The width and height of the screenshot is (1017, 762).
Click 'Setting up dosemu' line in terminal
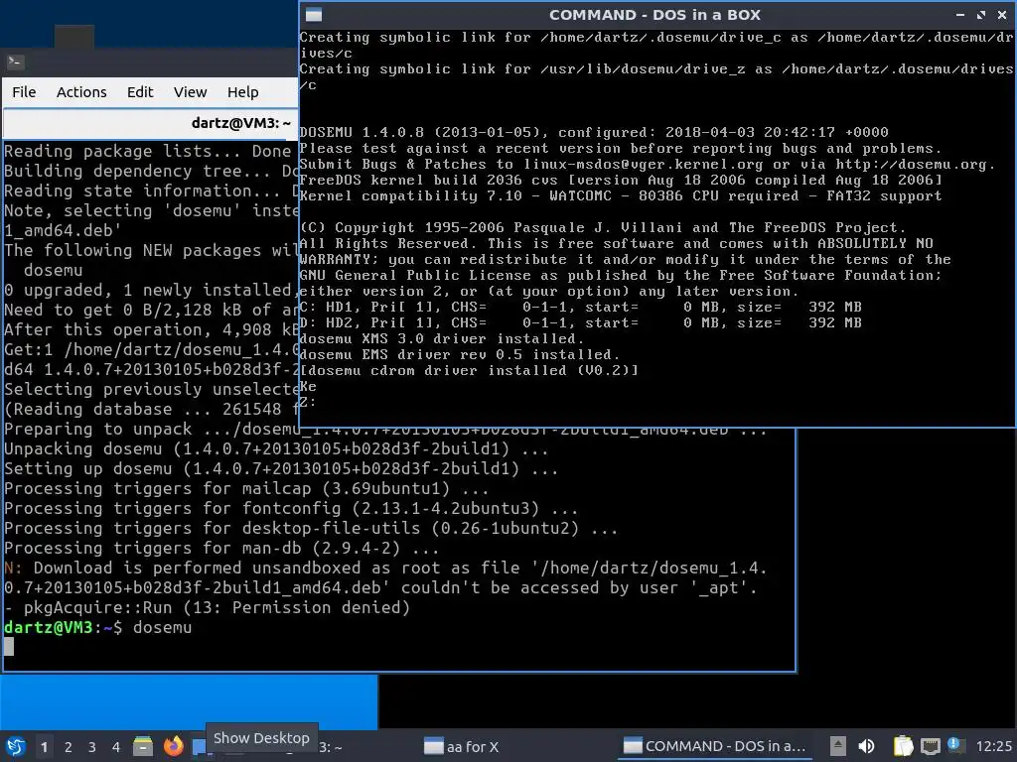click(281, 468)
